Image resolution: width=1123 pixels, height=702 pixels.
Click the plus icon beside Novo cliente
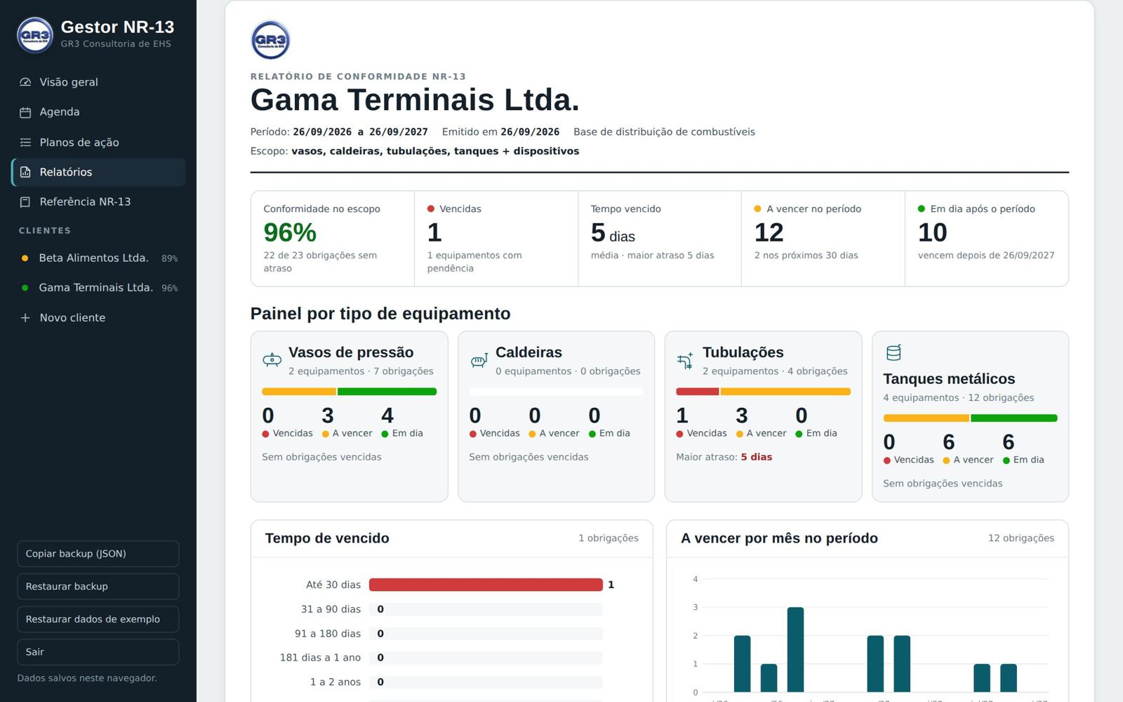coord(25,318)
